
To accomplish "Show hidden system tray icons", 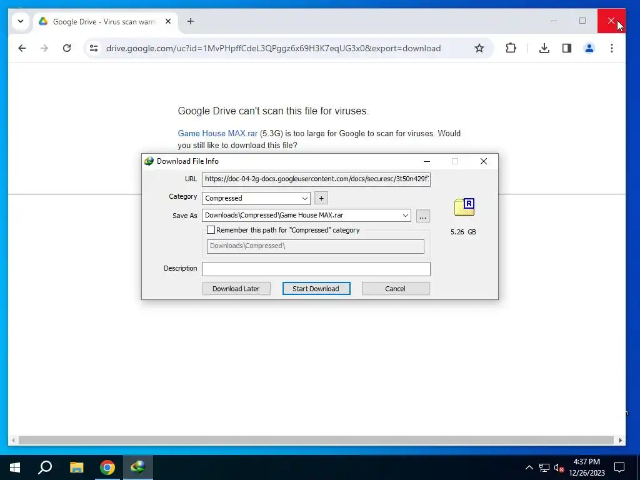I will click(x=529, y=467).
